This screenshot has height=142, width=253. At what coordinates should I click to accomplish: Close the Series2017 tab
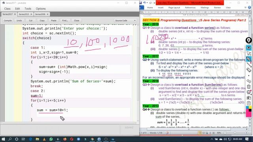[15, 14]
